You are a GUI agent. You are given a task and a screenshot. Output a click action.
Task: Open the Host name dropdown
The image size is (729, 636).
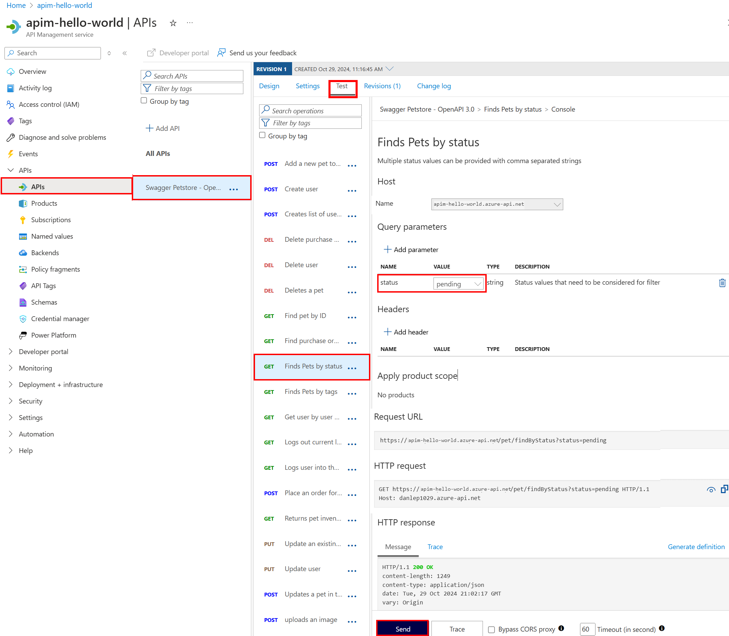497,204
